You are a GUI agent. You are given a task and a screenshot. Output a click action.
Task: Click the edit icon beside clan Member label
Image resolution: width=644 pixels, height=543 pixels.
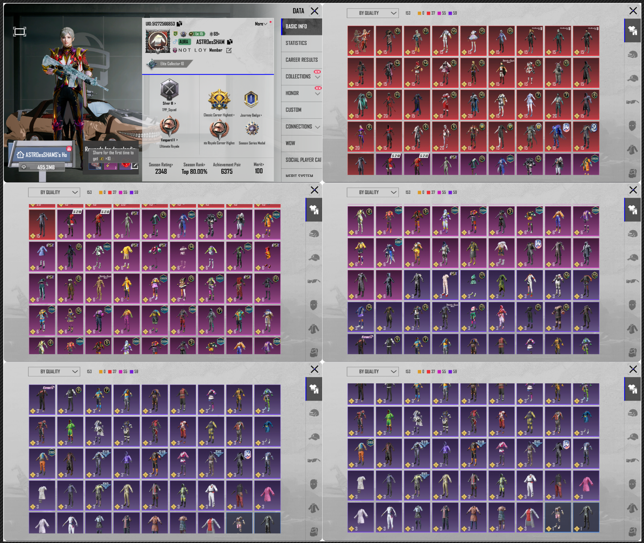229,50
